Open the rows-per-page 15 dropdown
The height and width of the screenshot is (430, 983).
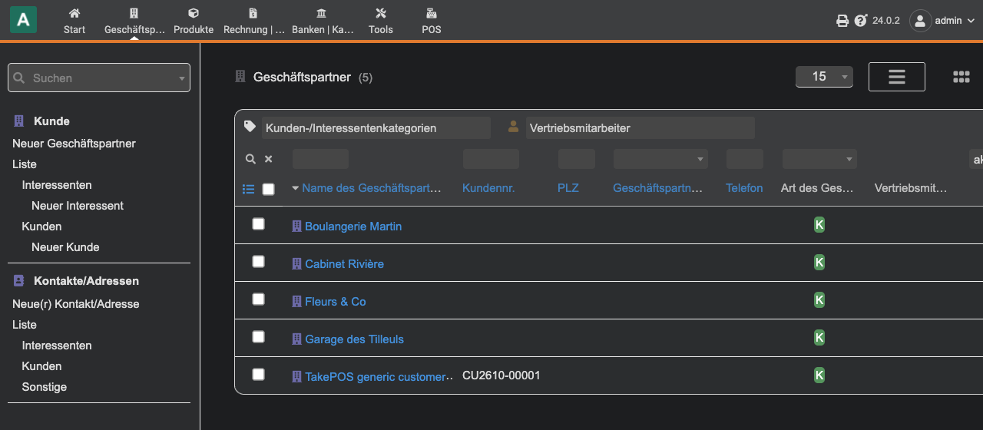pyautogui.click(x=825, y=76)
